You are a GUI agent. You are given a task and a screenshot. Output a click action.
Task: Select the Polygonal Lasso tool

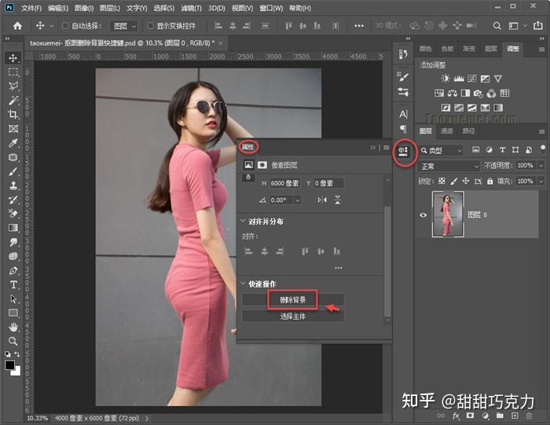pos(13,86)
